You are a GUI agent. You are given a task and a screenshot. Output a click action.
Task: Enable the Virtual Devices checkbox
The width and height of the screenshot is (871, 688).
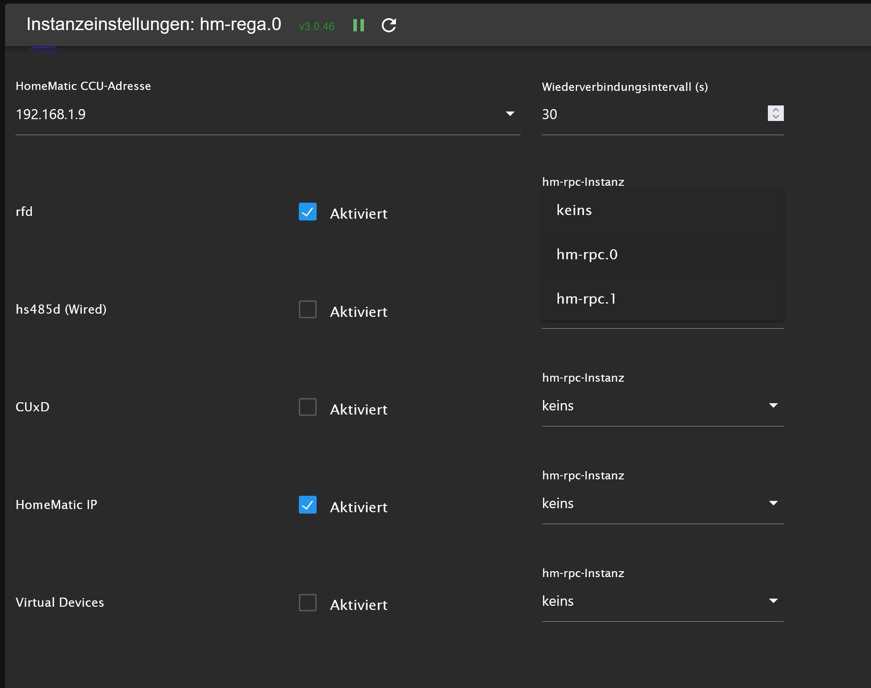coord(308,603)
